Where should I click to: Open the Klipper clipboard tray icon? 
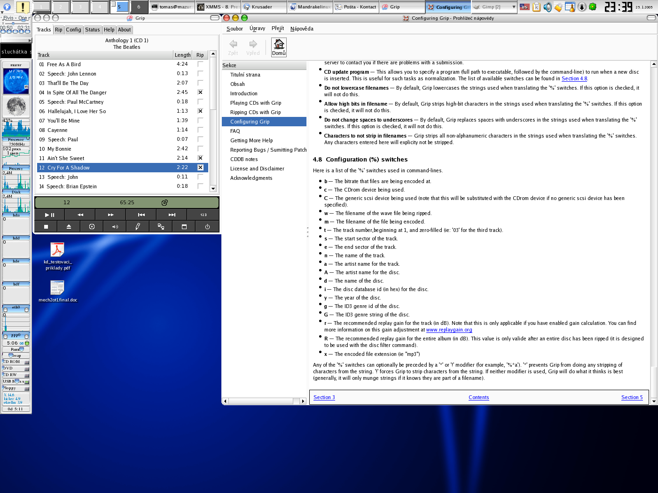[536, 7]
